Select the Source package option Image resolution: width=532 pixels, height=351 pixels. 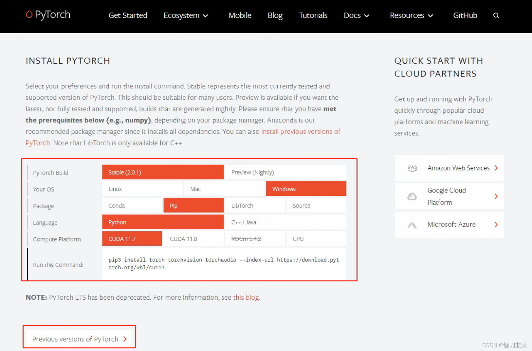[x=316, y=206]
